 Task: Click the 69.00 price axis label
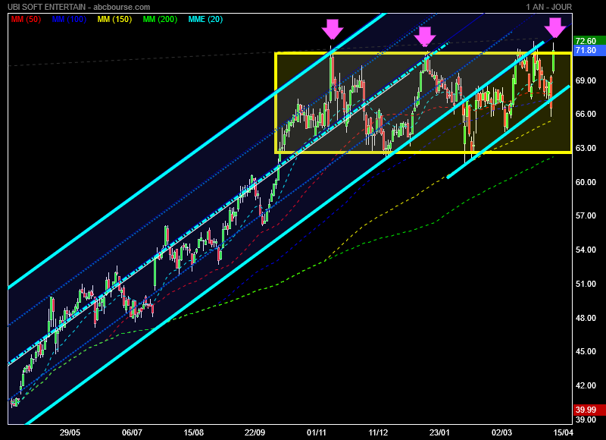586,80
